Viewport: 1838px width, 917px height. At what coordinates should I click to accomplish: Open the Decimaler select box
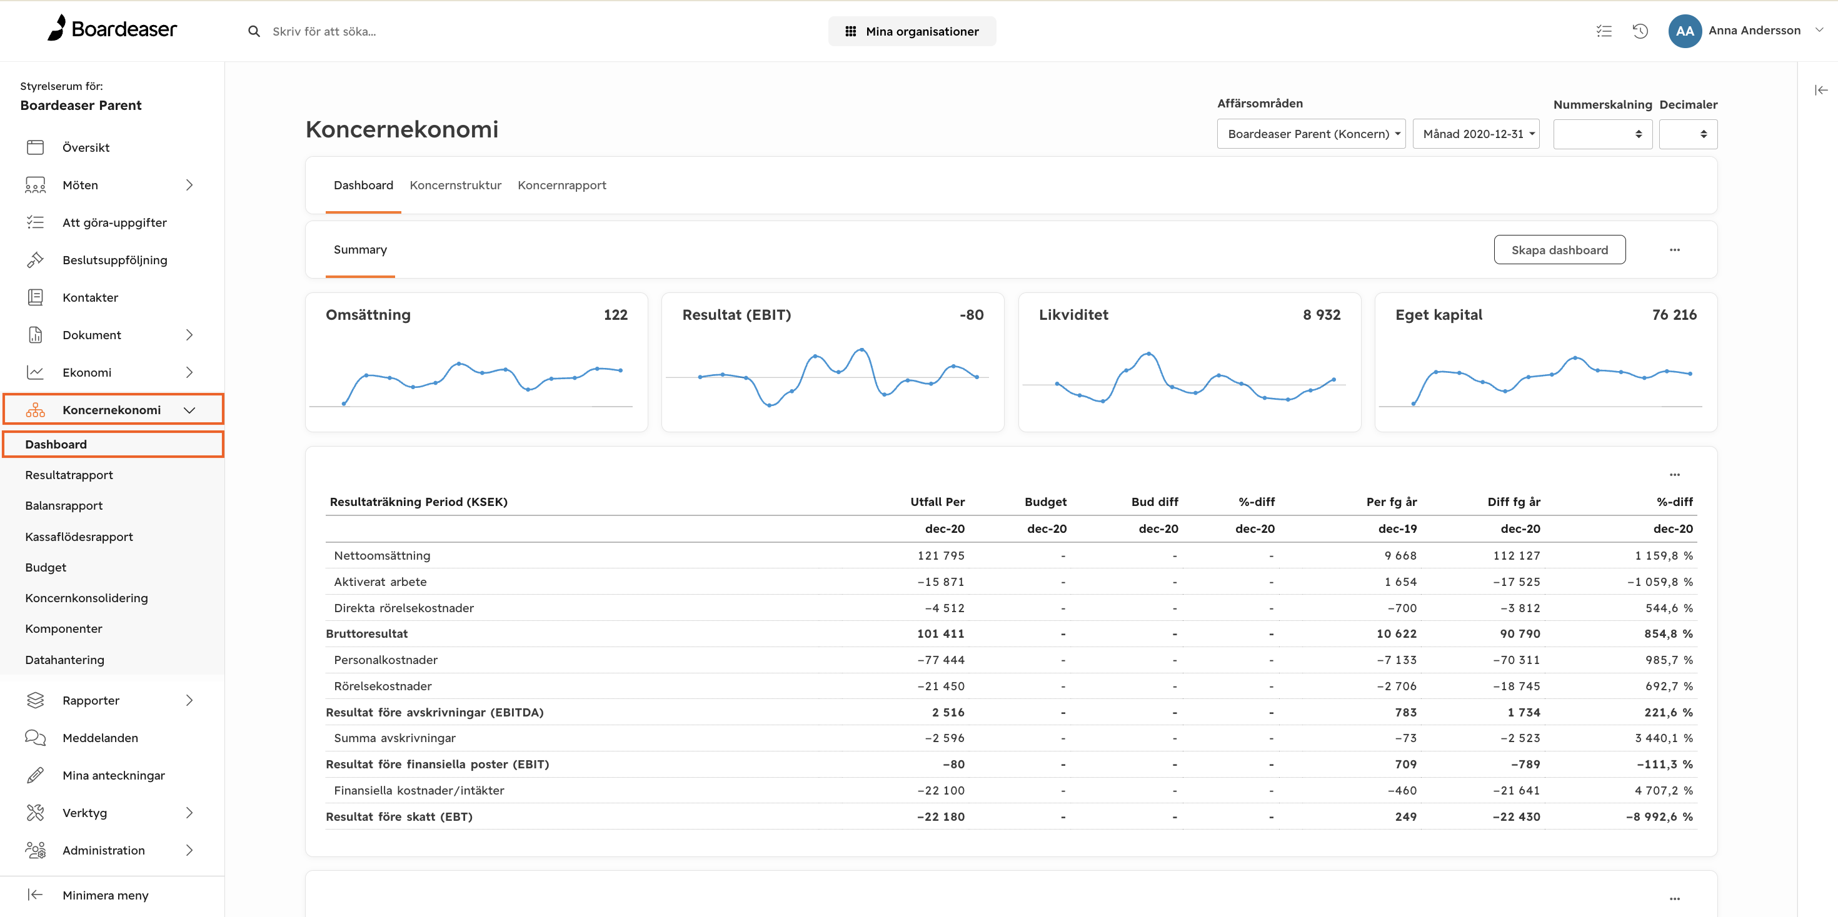(x=1688, y=134)
